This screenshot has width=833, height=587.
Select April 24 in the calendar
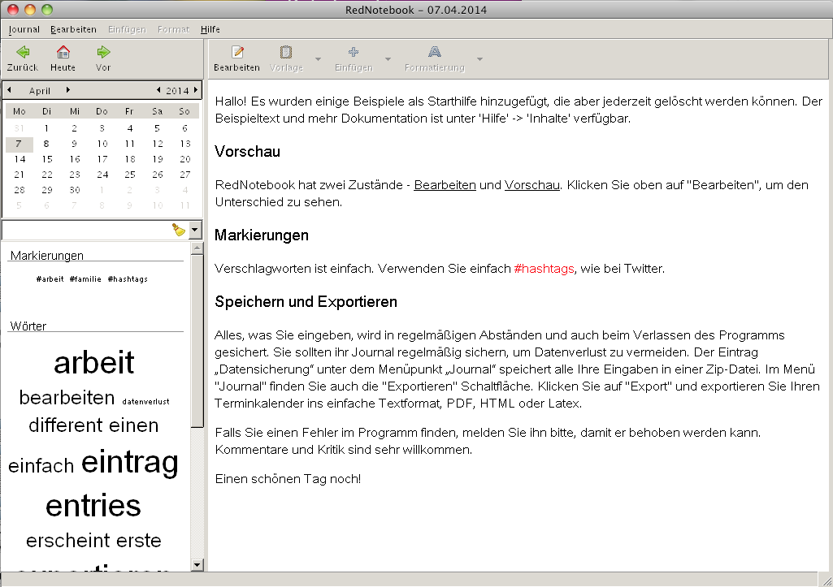[102, 175]
